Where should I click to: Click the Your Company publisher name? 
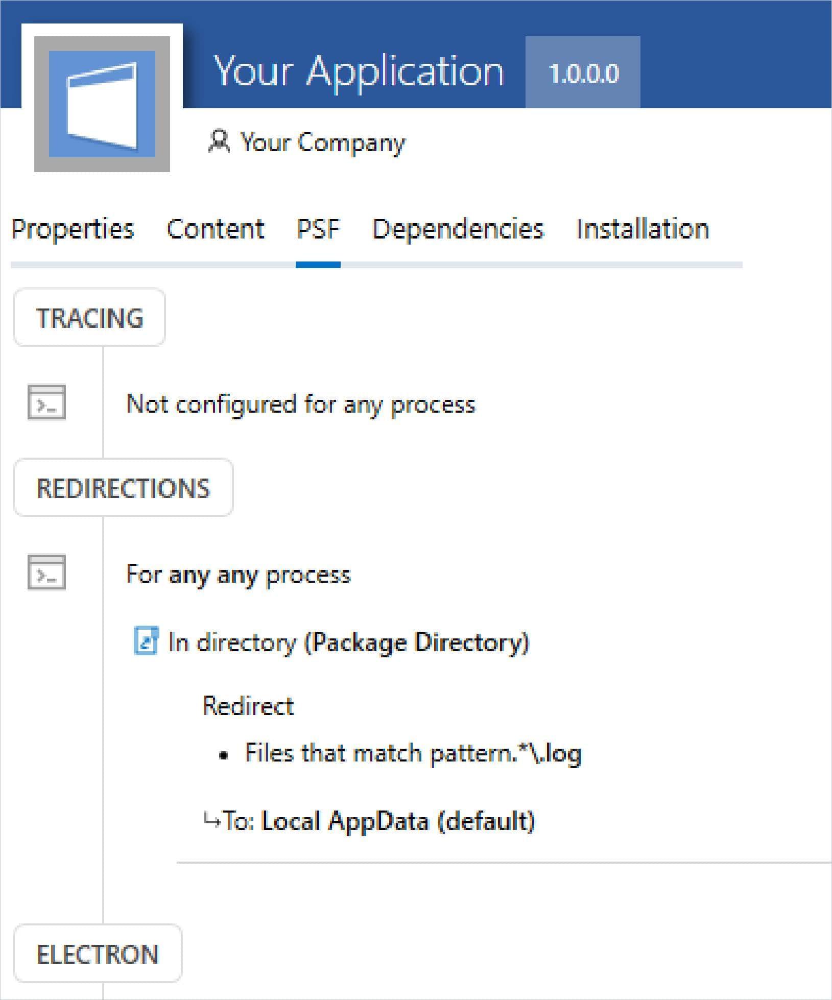tap(323, 142)
